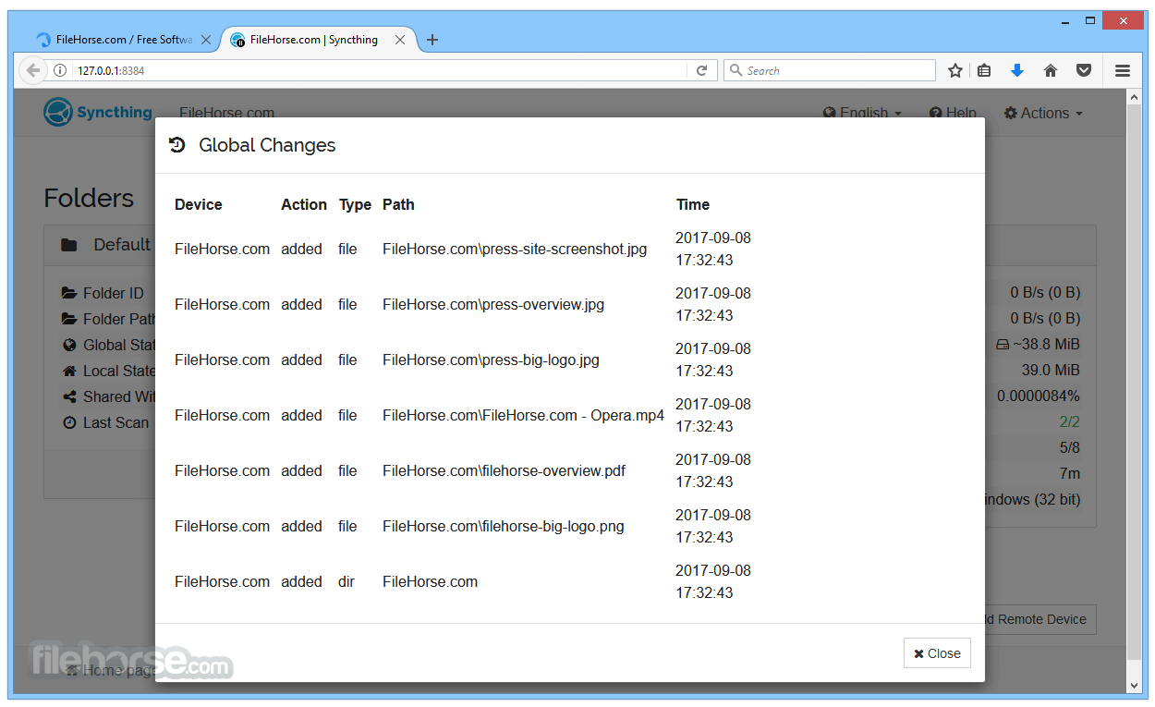Click the Global Changes dialog title

(x=267, y=145)
